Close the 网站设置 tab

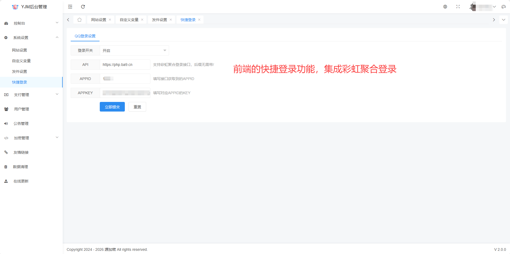[x=110, y=20]
